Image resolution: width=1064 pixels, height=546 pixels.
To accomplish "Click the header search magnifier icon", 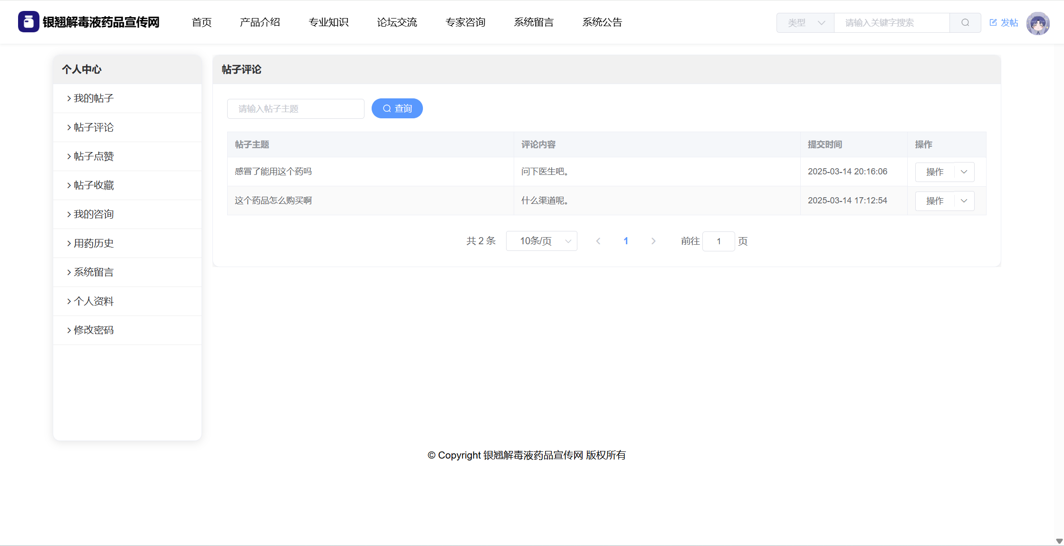I will pyautogui.click(x=965, y=22).
